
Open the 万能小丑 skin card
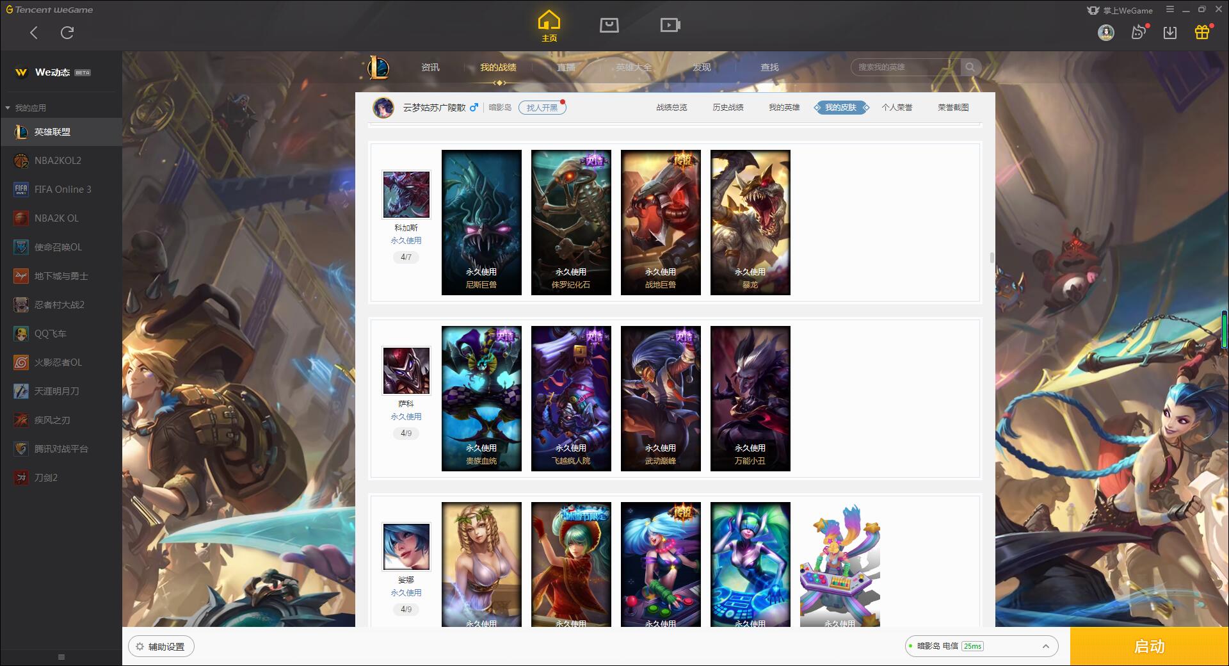coord(750,398)
